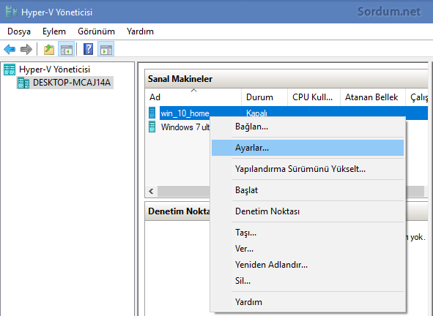
Task: Click the icon beside win_10_home
Action: tap(152, 113)
